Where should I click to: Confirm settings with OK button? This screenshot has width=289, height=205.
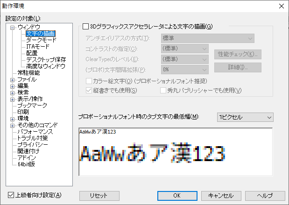(x=177, y=195)
